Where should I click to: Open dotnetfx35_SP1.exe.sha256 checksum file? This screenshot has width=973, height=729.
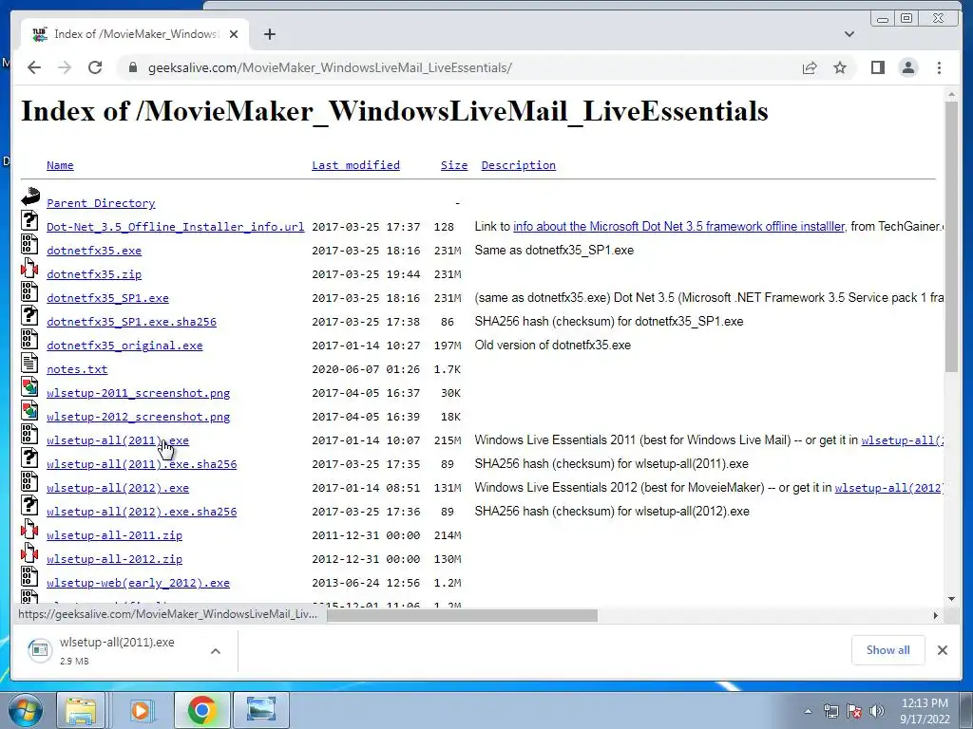tap(131, 322)
